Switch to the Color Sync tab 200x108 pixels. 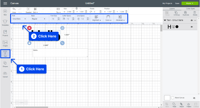click(x=190, y=9)
